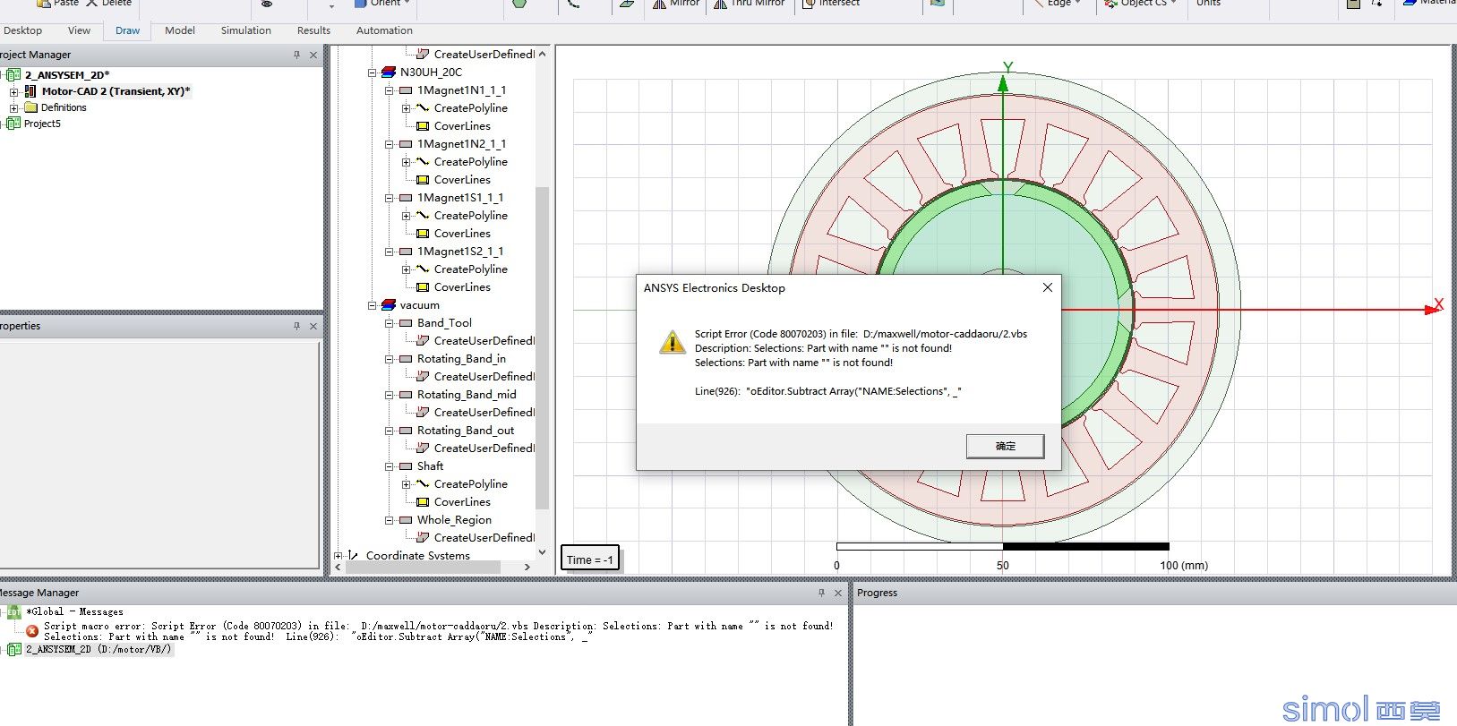This screenshot has height=726, width=1457.
Task: Select Band_Tool tree item
Action: click(444, 323)
